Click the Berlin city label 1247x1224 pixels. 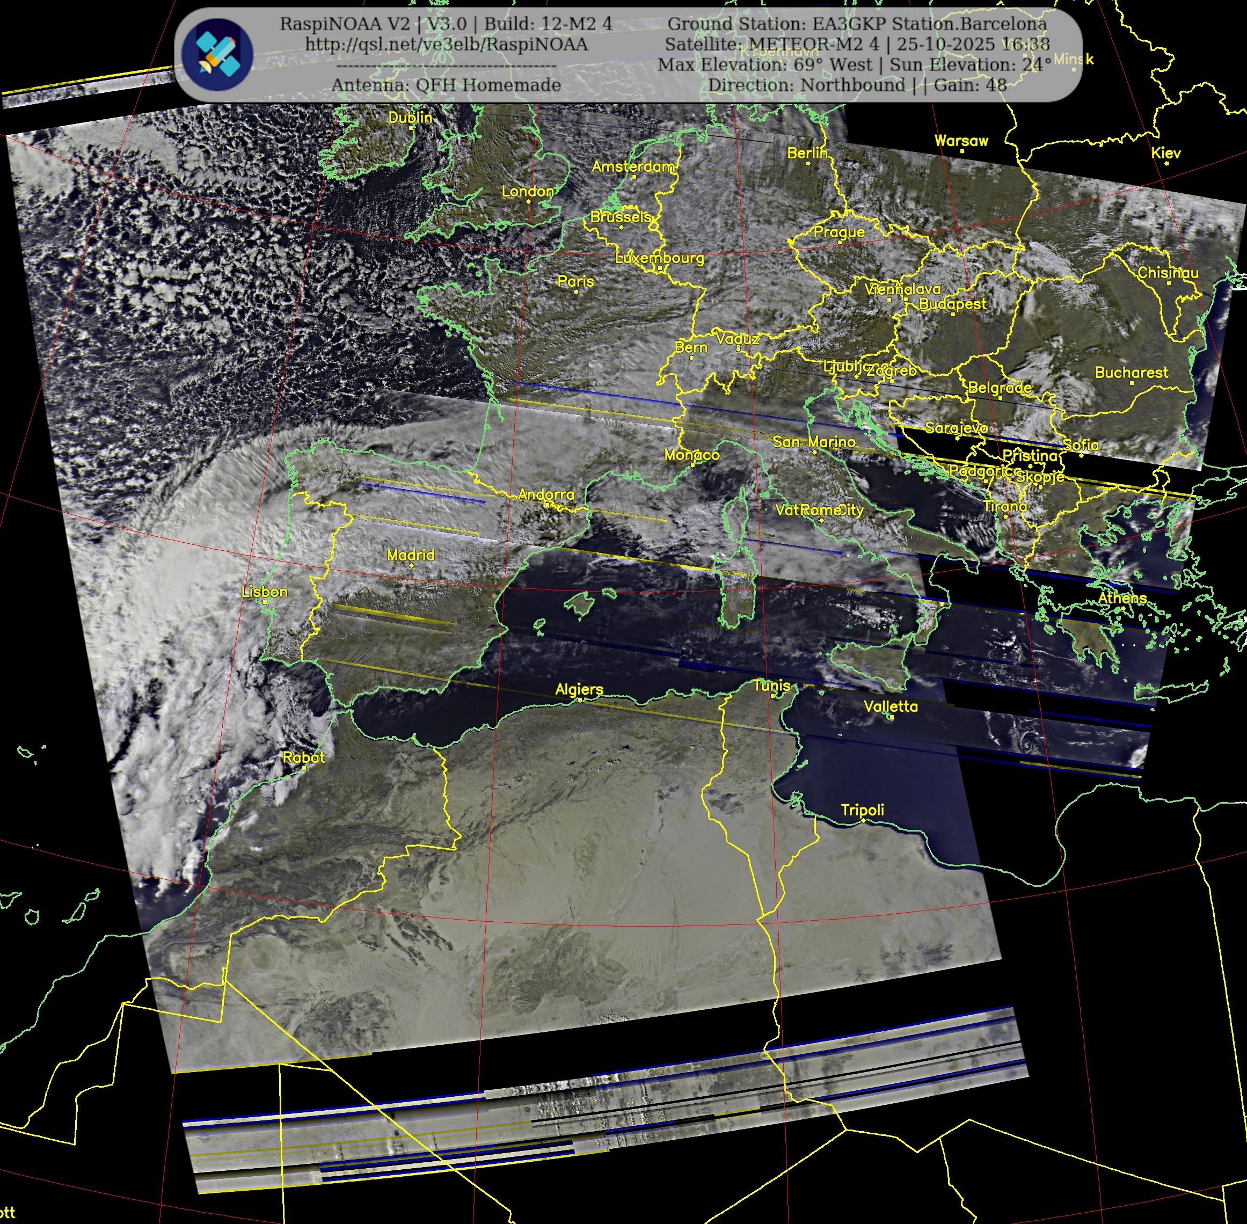point(807,152)
